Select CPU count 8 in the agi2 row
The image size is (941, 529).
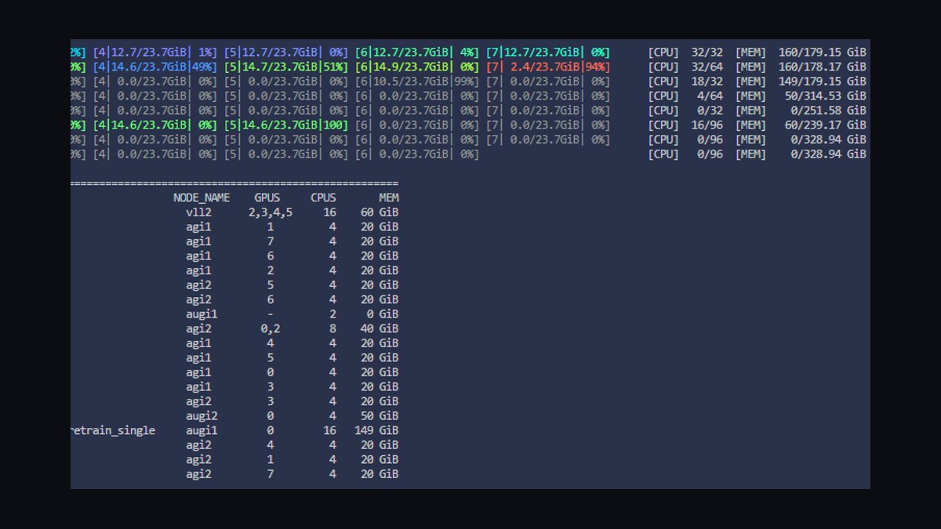tap(333, 328)
